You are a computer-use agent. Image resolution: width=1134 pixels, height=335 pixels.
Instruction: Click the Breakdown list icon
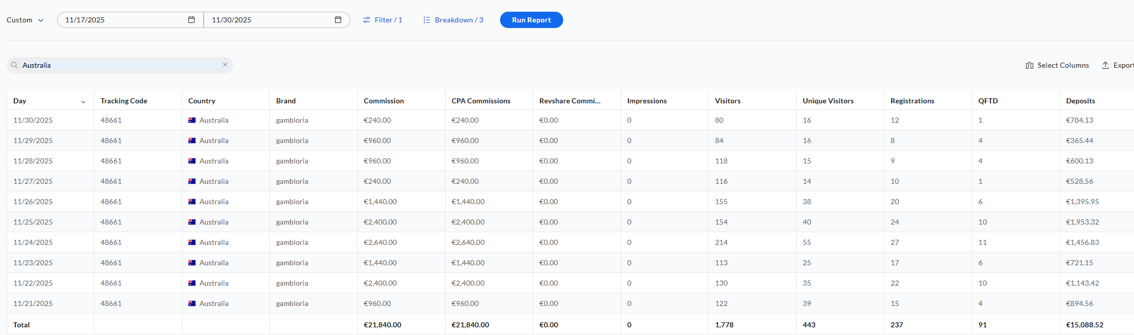[427, 20]
